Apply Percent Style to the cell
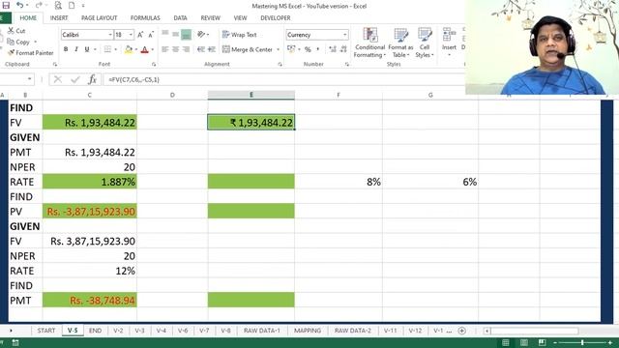 (308, 49)
